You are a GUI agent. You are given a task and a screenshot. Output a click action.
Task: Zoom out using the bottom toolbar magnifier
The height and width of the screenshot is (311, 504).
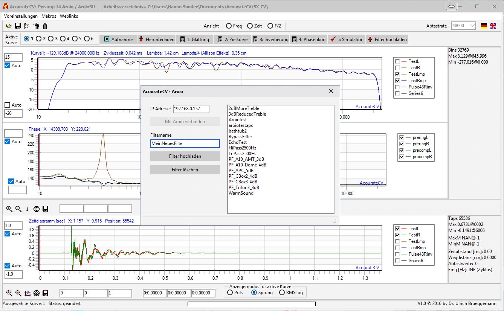coord(18,293)
